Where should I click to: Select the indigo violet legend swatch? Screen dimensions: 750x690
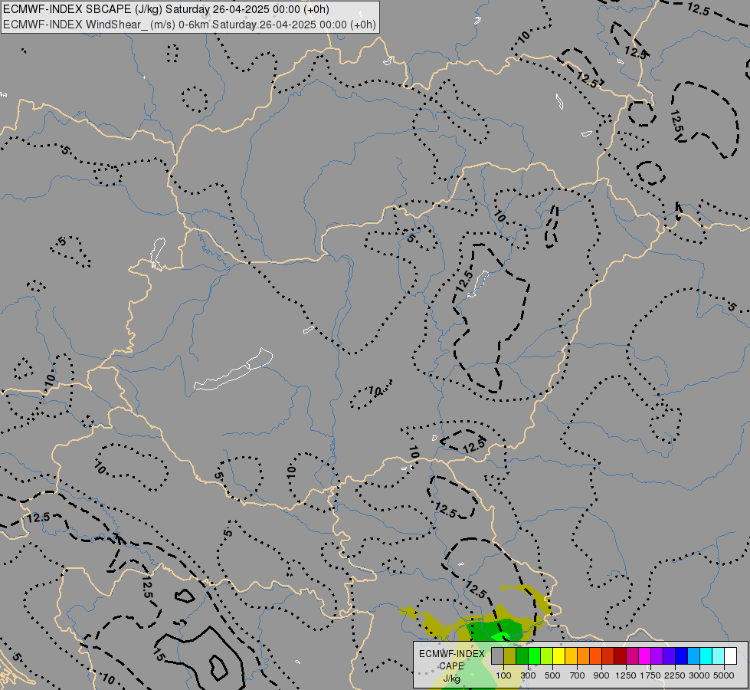669,656
